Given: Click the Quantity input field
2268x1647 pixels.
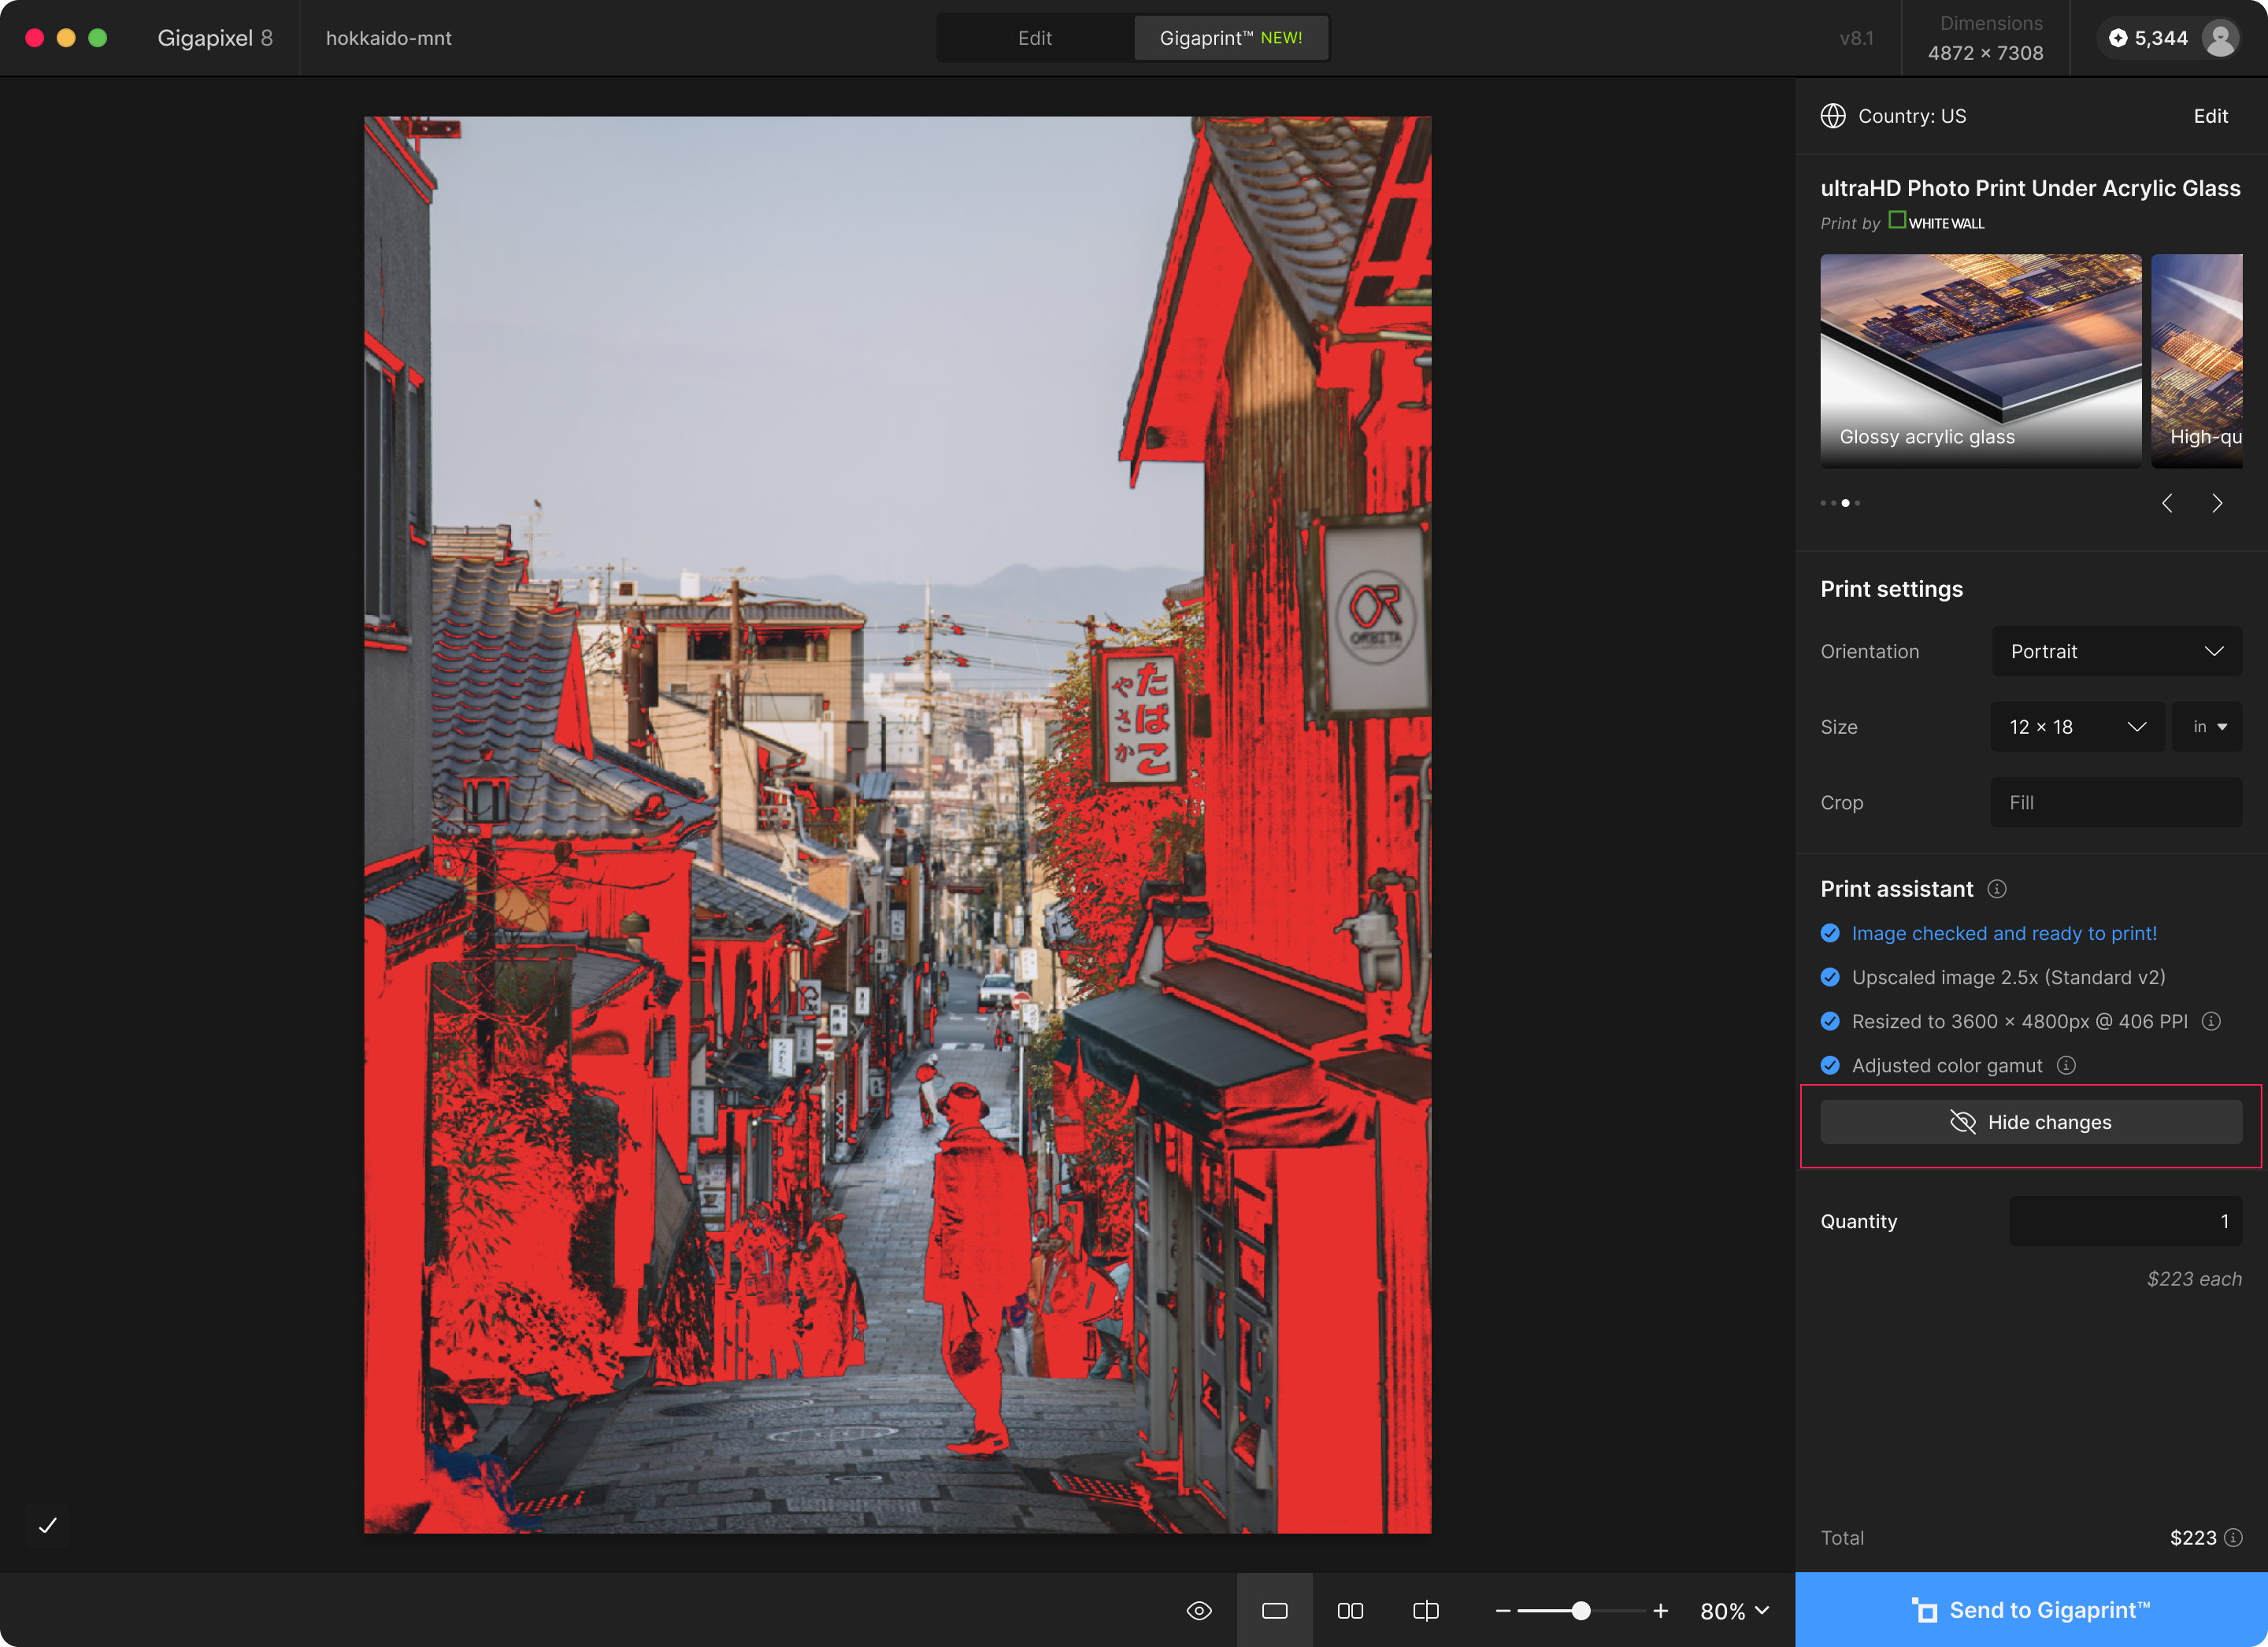Looking at the screenshot, I should [x=2125, y=1221].
